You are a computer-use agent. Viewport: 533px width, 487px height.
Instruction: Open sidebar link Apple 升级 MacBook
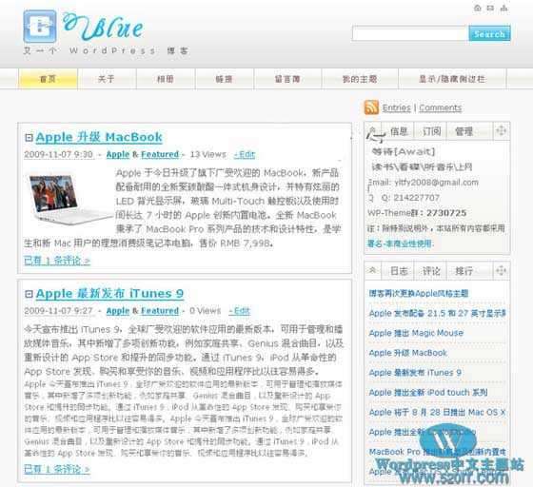(408, 353)
